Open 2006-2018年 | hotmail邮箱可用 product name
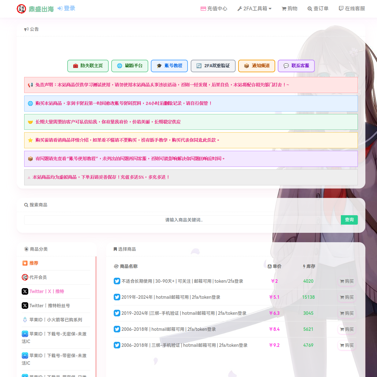Viewport: 377px width, 377px height. 169,329
